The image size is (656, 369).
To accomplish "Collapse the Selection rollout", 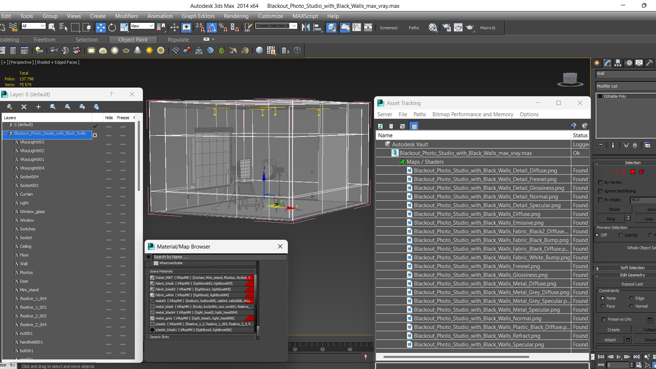I will [597, 163].
